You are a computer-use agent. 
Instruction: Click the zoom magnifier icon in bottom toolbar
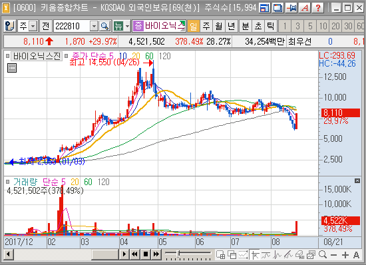tap(323, 254)
